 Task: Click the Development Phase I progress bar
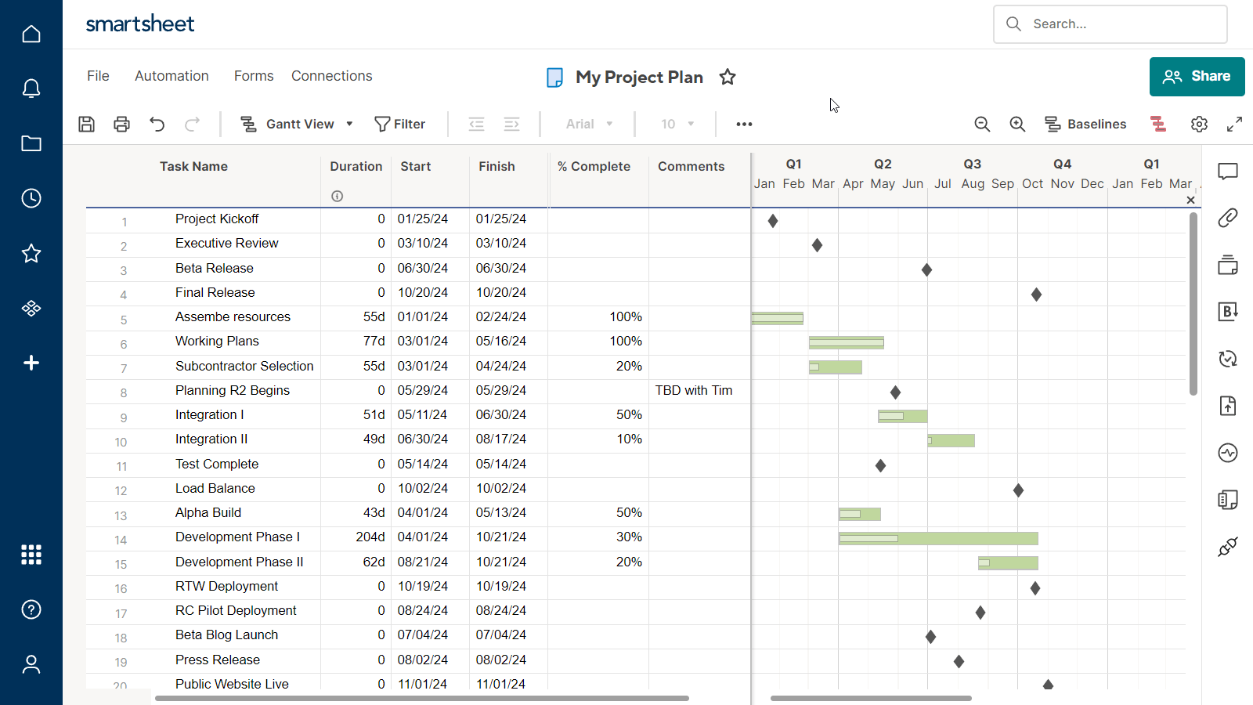pos(938,538)
